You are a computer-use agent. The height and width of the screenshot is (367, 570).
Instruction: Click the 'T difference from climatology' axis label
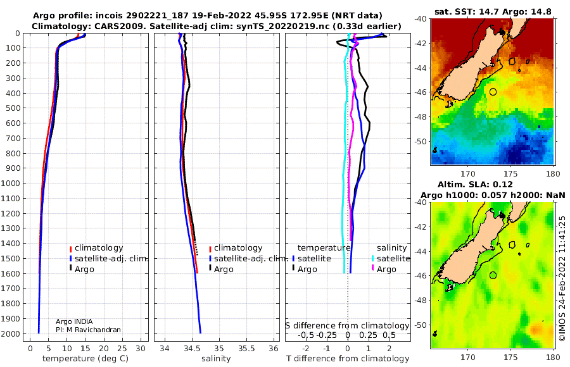[x=348, y=359]
